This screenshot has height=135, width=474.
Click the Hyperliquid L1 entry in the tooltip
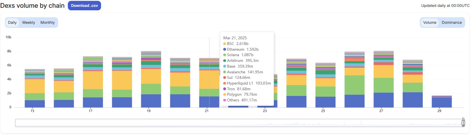click(247, 83)
